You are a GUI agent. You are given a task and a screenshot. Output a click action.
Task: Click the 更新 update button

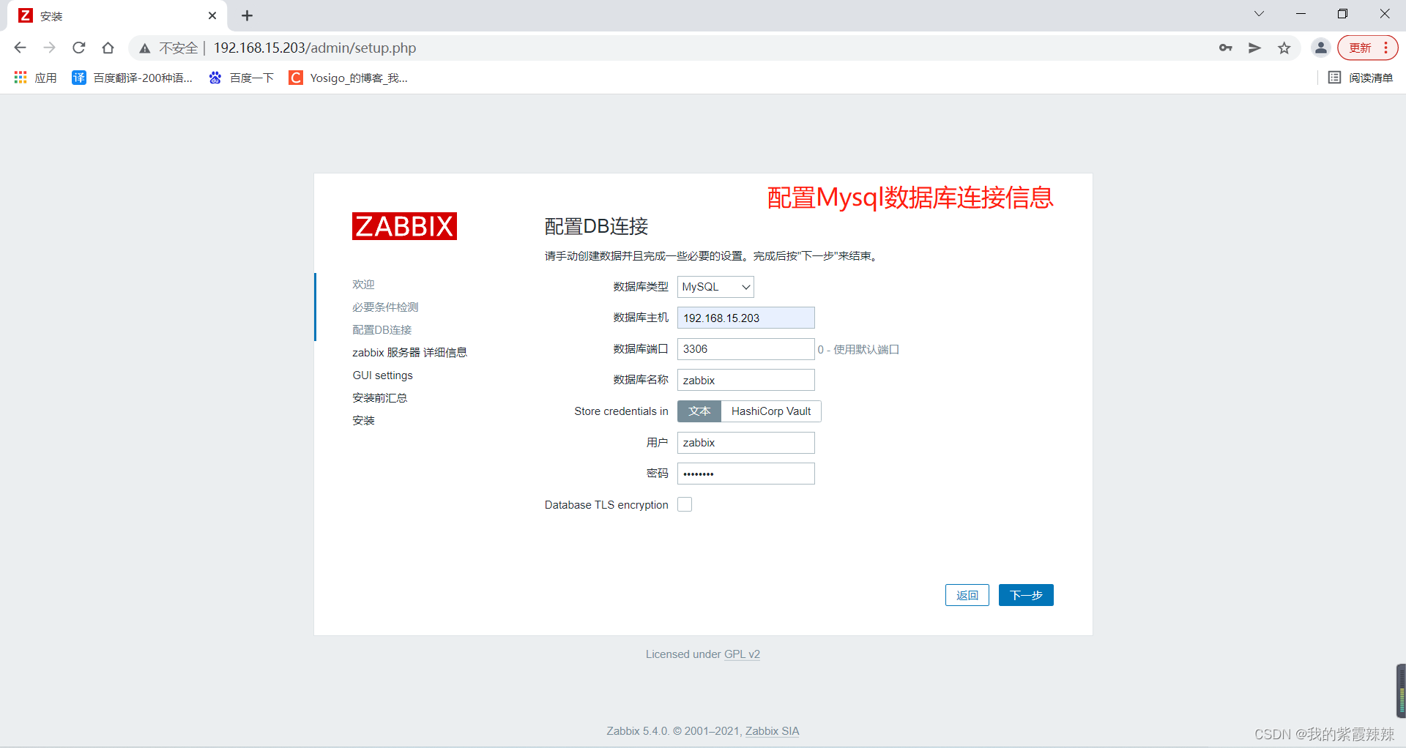coord(1360,48)
